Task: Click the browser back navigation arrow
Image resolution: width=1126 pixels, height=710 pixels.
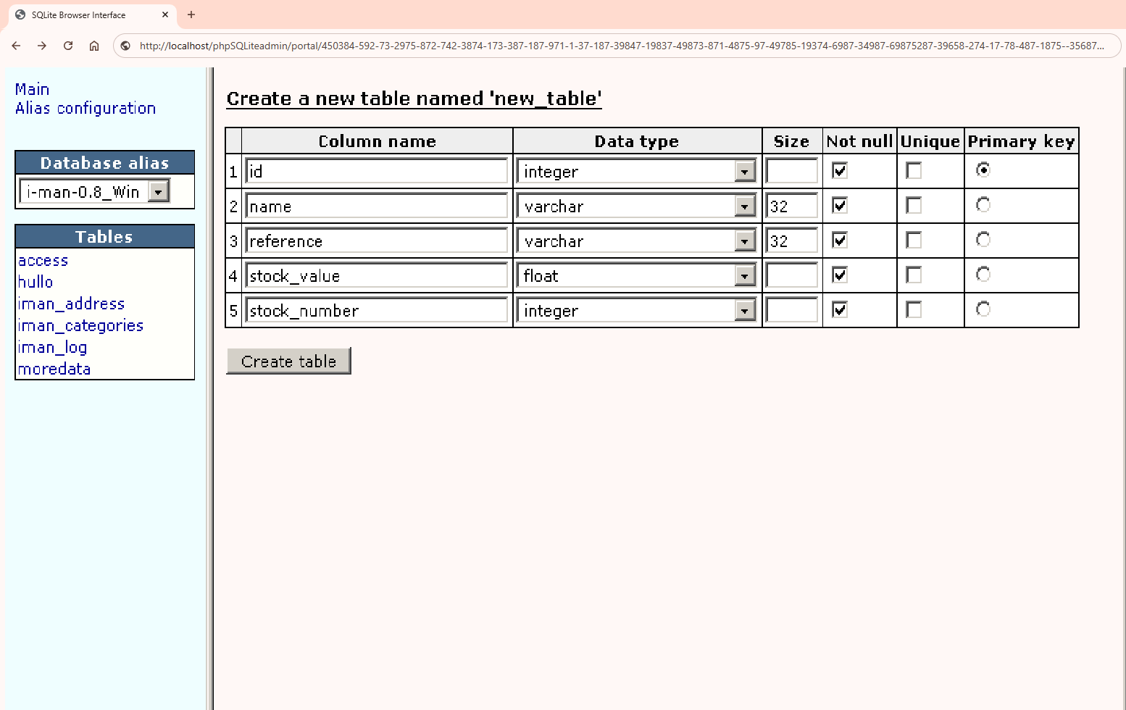Action: coord(16,45)
